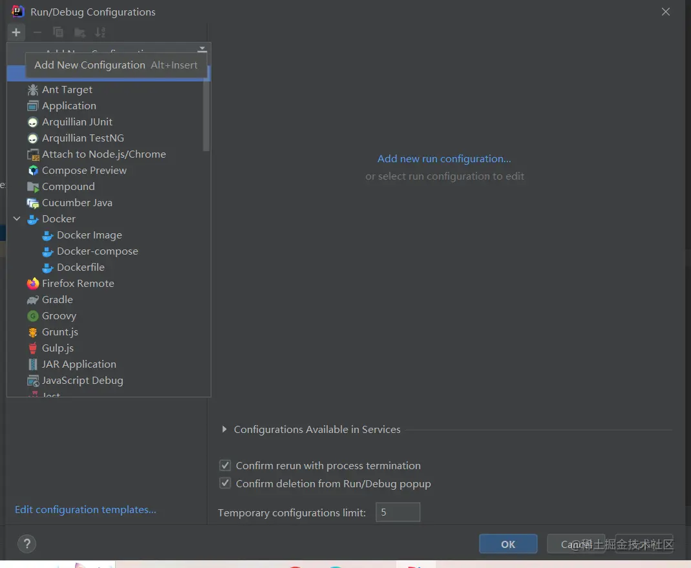
Task: Click the green Groovy icon
Action: pos(32,316)
